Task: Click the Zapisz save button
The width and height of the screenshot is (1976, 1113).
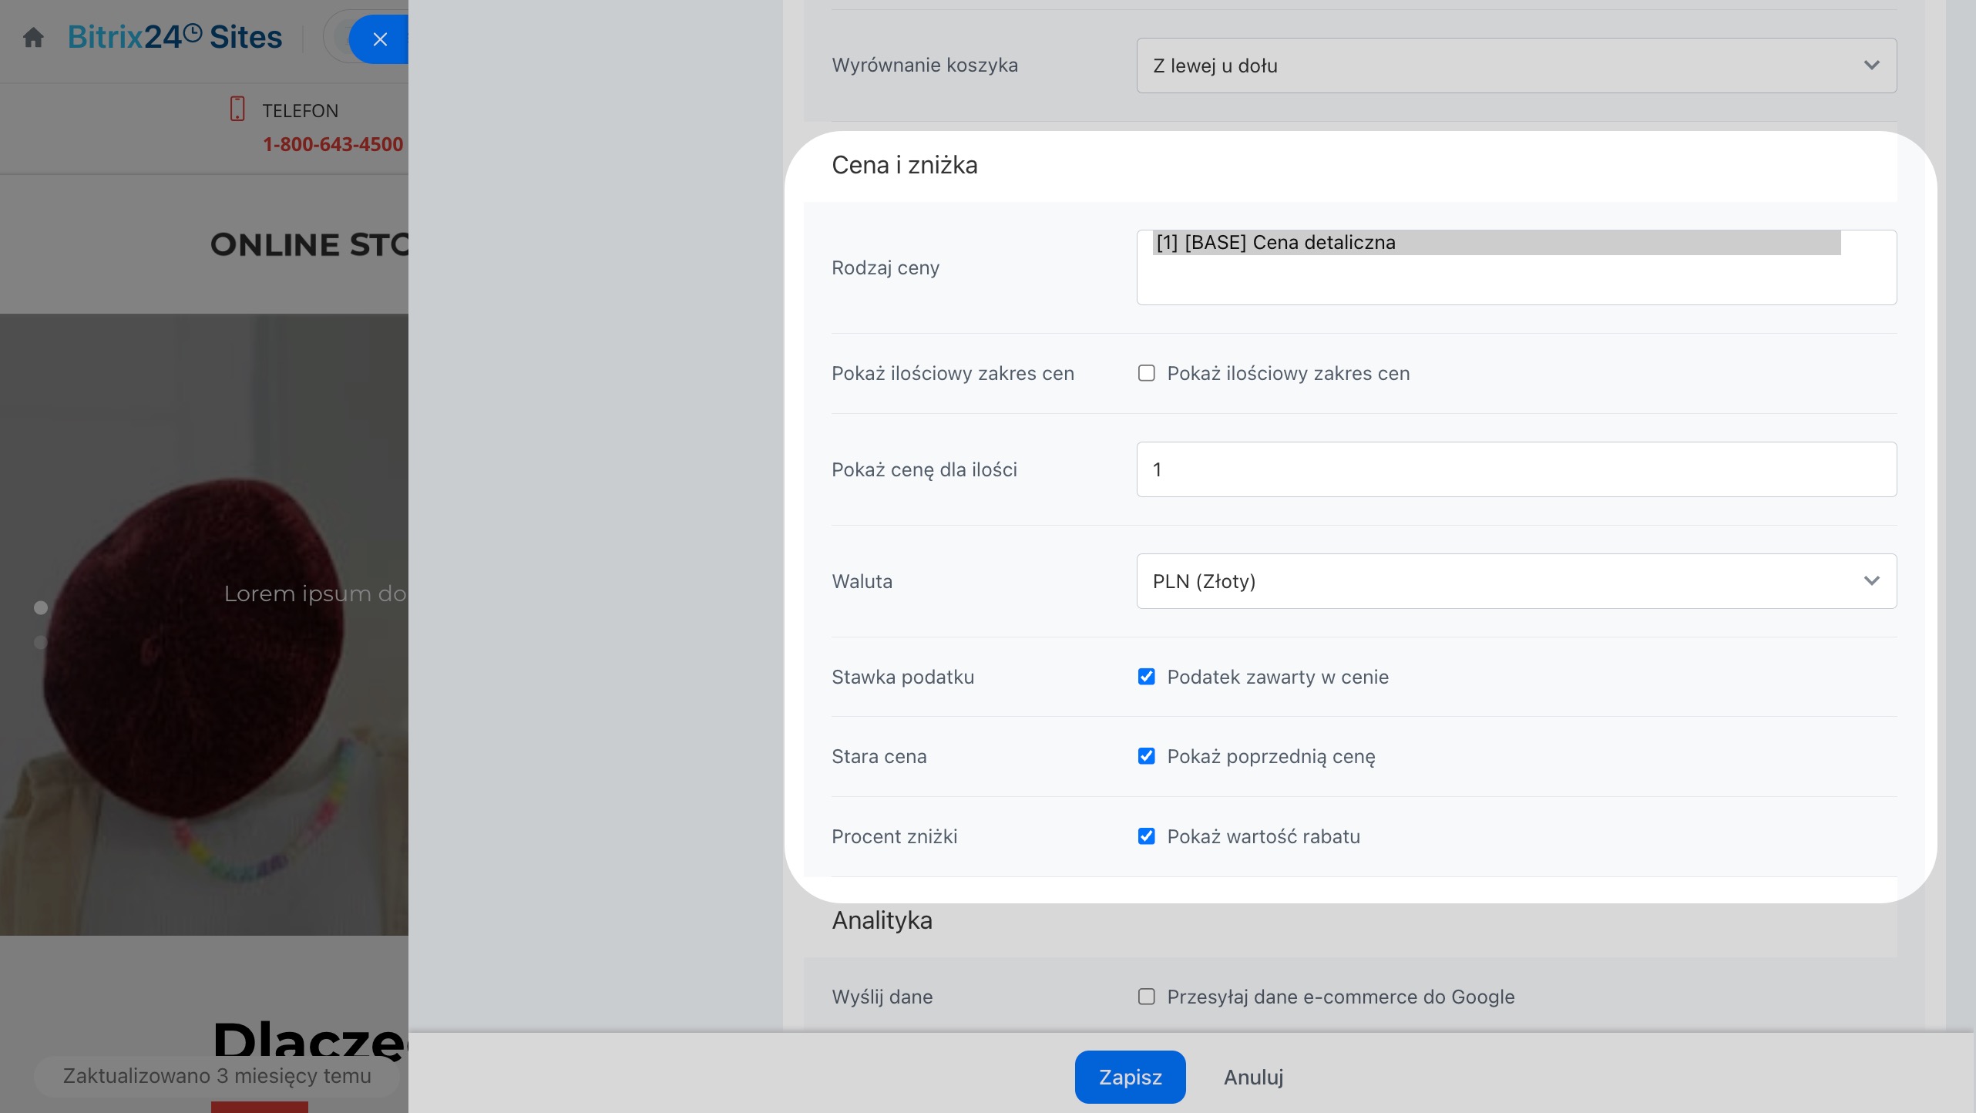Action: point(1130,1077)
